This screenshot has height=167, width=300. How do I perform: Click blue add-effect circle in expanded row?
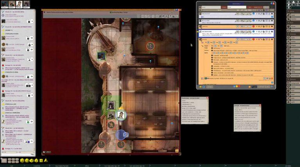click(x=272, y=83)
